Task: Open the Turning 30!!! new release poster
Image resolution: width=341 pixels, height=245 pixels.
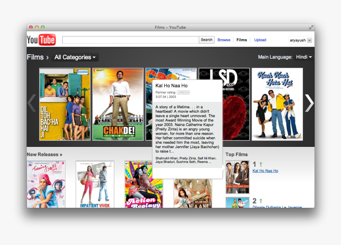Action: [x=46, y=184]
